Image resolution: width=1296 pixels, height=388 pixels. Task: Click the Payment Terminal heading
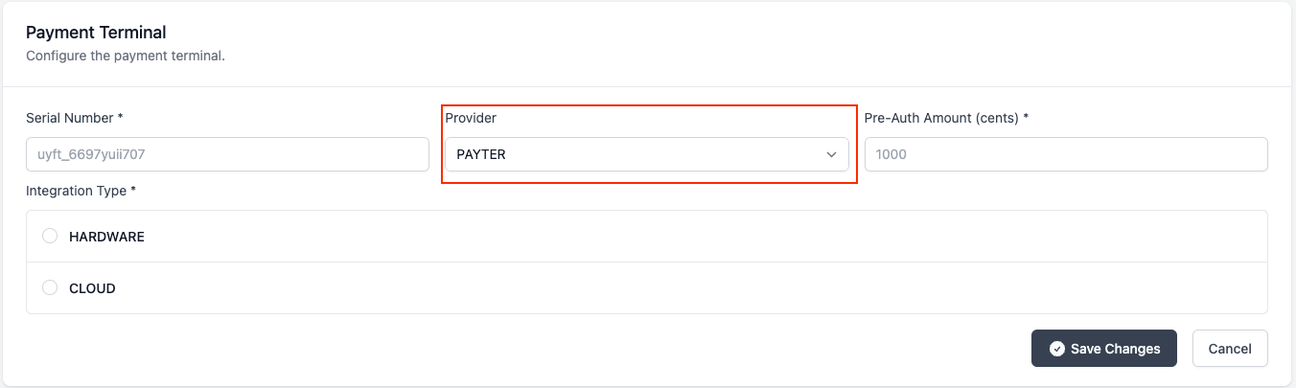point(96,33)
